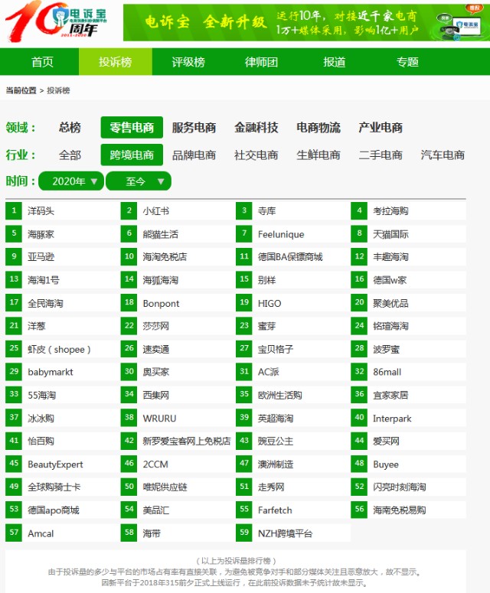Click 海南免税易购 entry
Image resolution: width=490 pixels, height=593 pixels.
[408, 510]
